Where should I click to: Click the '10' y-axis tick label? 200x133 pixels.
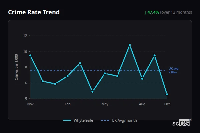coord(25,52)
